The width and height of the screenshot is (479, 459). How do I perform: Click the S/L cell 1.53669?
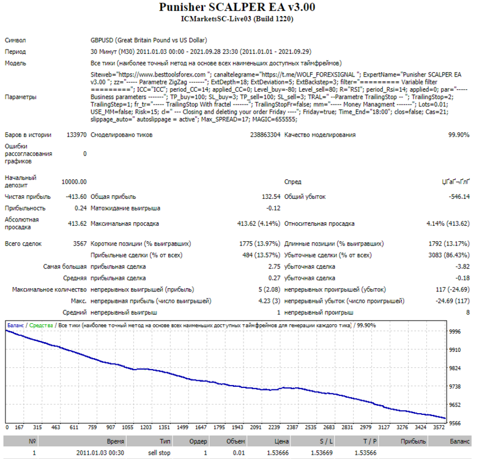(322, 453)
